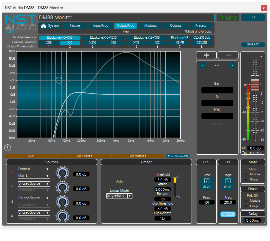This screenshot has width=270, height=241.
Task: Click the output gain fader handle
Action: (x=255, y=85)
